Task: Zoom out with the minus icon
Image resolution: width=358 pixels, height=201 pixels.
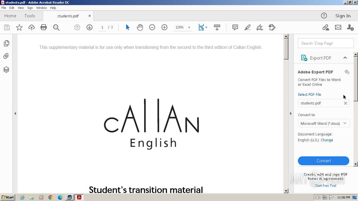Action: point(152,27)
